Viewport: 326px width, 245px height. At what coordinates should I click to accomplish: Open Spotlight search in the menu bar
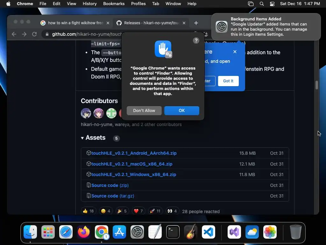(262, 4)
